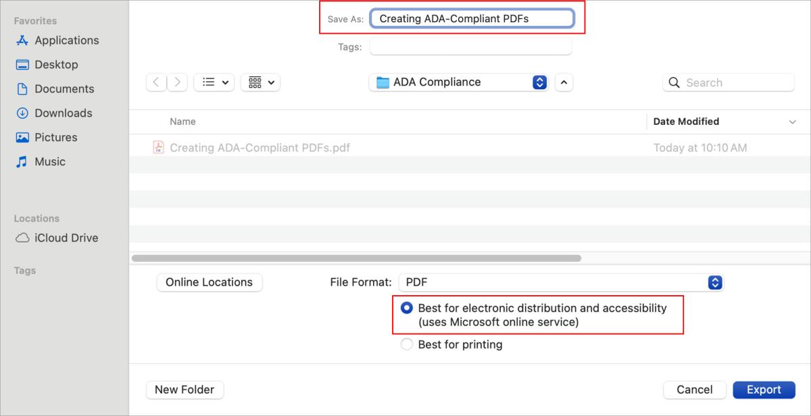Select the Desktop sidebar icon
Image resolution: width=811 pixels, height=416 pixels.
pyautogui.click(x=56, y=64)
